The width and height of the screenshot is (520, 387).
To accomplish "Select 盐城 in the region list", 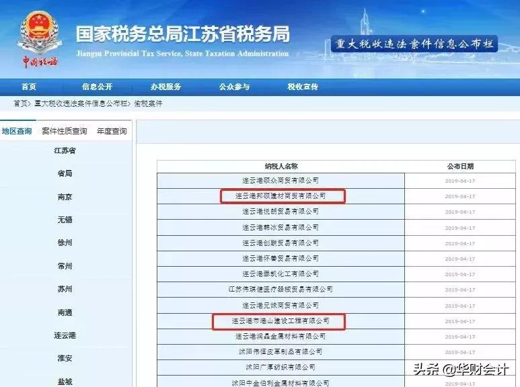I will (x=65, y=382).
